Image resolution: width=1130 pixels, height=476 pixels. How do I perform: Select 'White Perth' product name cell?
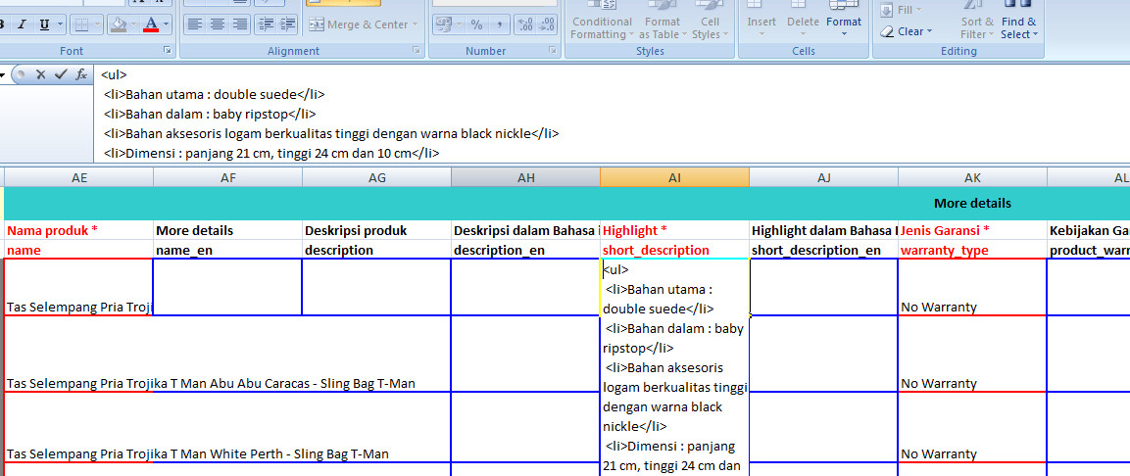tap(79, 427)
